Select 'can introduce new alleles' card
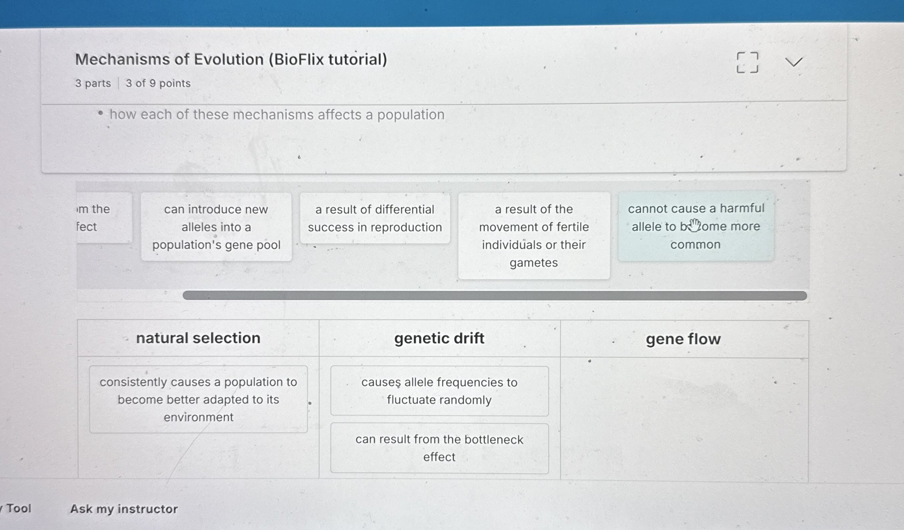Viewport: 904px width, 530px height. (x=216, y=227)
